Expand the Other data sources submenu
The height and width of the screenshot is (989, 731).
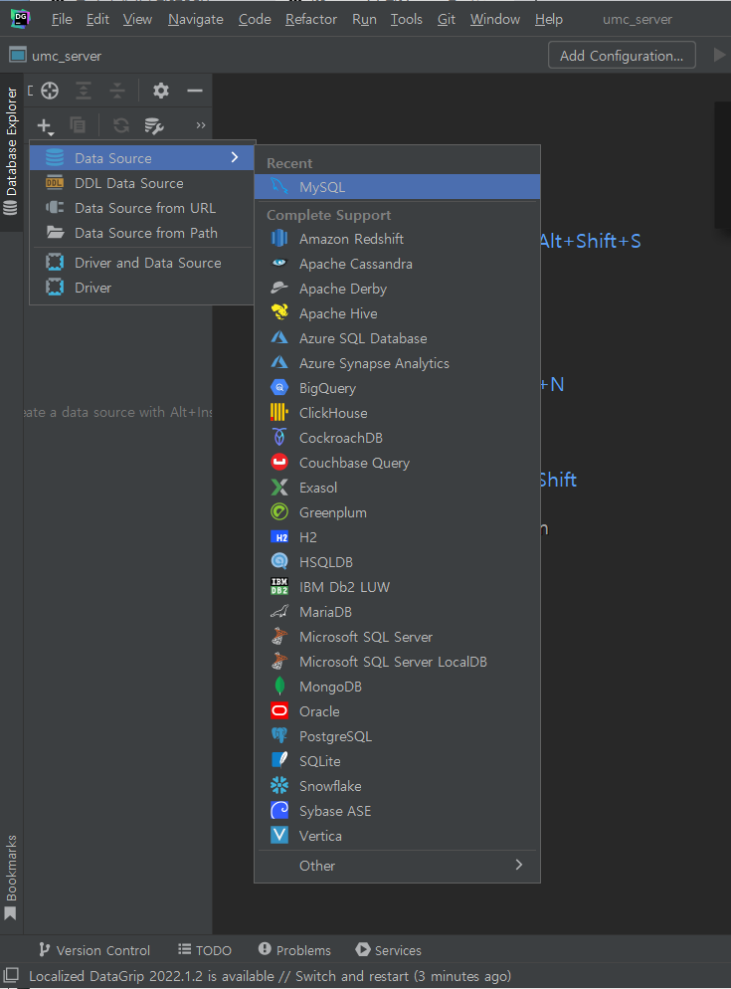398,866
